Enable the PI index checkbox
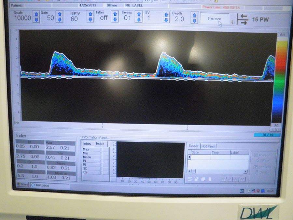The height and width of the screenshot is (220, 293). pyautogui.click(x=102, y=161)
